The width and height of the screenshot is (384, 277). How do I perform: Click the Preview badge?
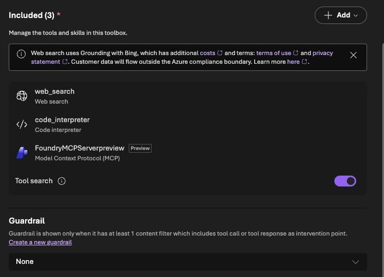140,148
